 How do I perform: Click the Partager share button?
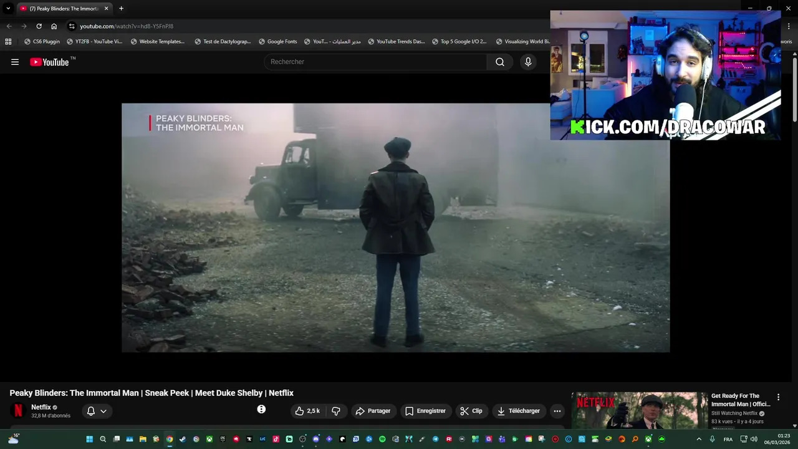[373, 411]
